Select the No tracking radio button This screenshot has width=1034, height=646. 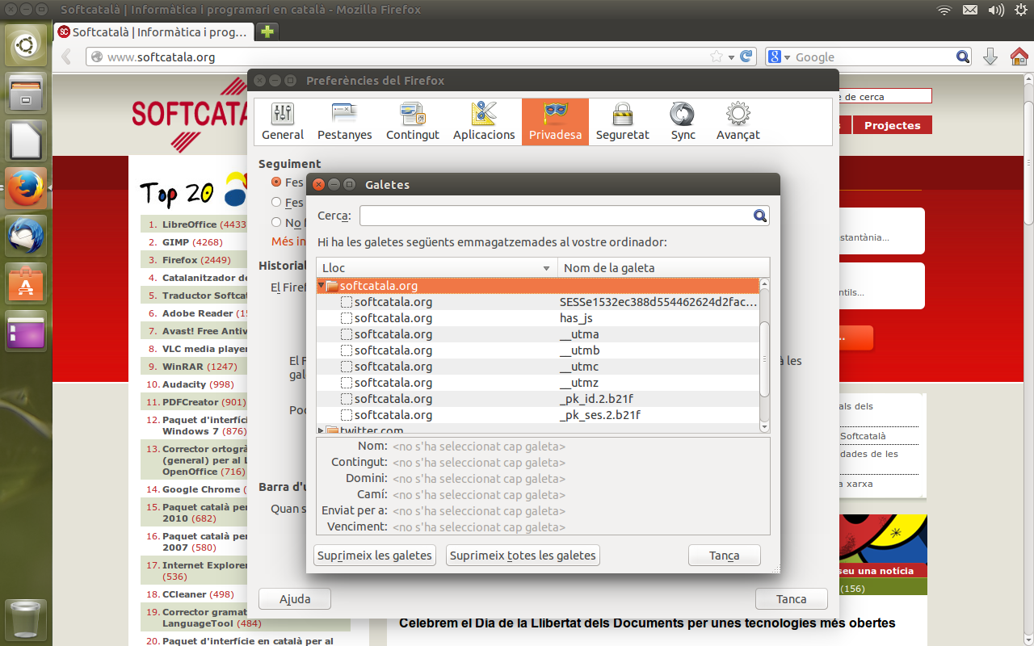point(276,223)
